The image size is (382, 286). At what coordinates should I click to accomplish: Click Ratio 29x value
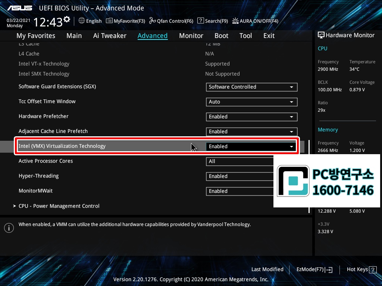pyautogui.click(x=321, y=110)
